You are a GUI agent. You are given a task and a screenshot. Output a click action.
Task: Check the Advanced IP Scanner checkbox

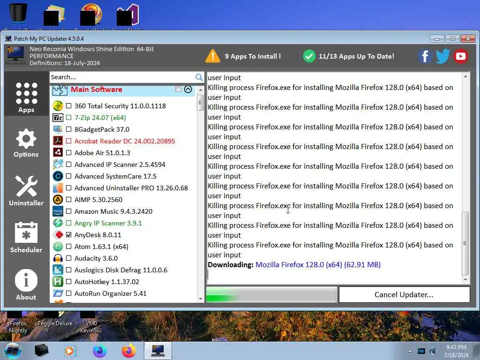click(x=68, y=165)
